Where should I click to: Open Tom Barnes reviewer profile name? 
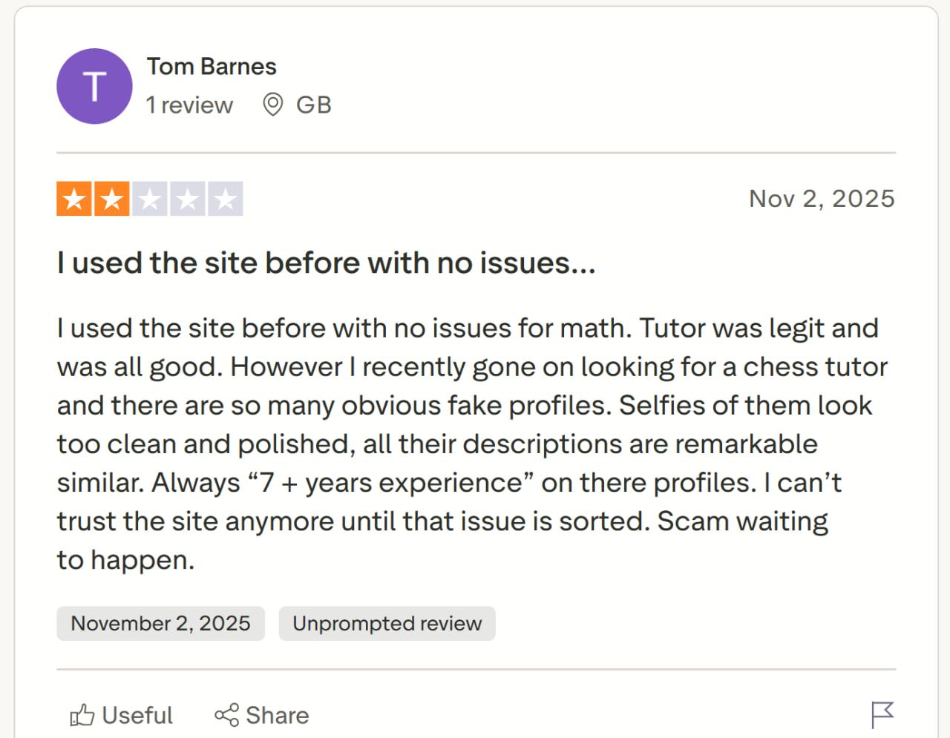pos(212,66)
